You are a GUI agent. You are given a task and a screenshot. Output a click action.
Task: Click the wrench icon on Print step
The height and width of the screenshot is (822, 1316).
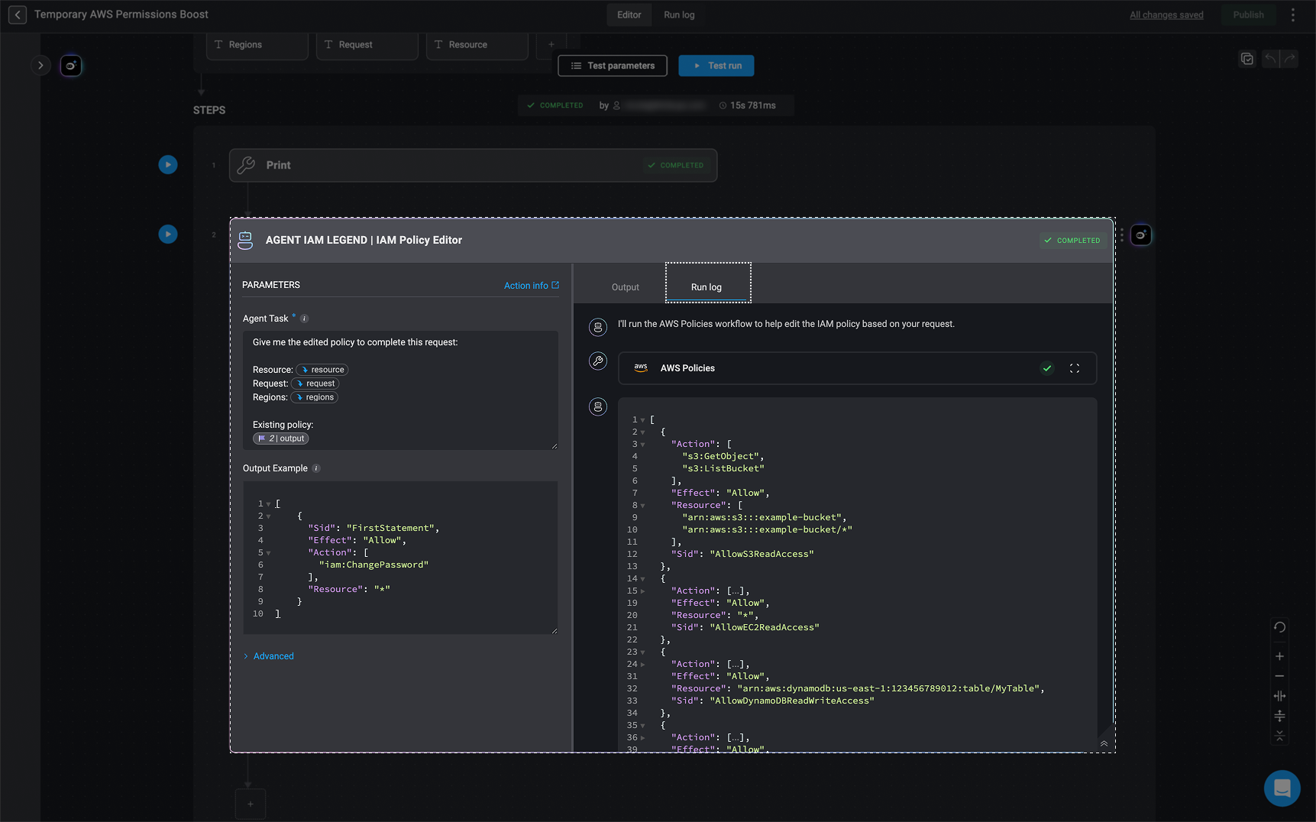246,165
